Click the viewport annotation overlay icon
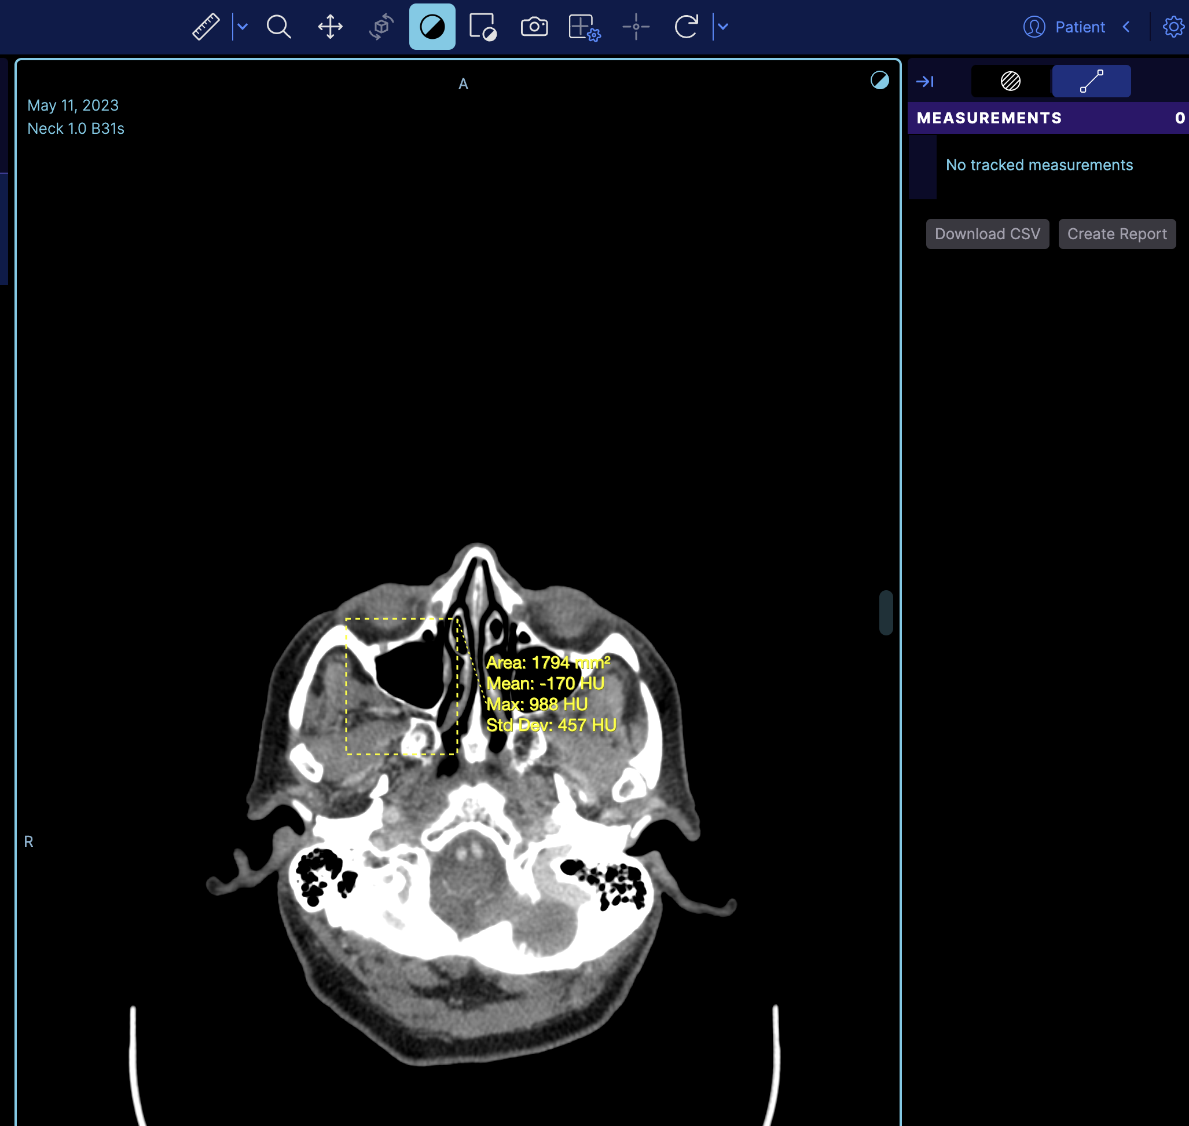Screen dimensions: 1189x1126 pos(482,27)
